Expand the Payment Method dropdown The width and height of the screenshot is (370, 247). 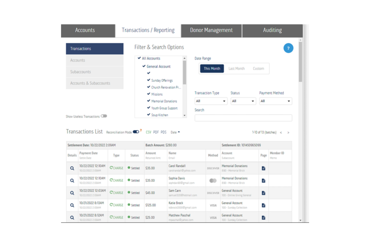click(x=275, y=101)
